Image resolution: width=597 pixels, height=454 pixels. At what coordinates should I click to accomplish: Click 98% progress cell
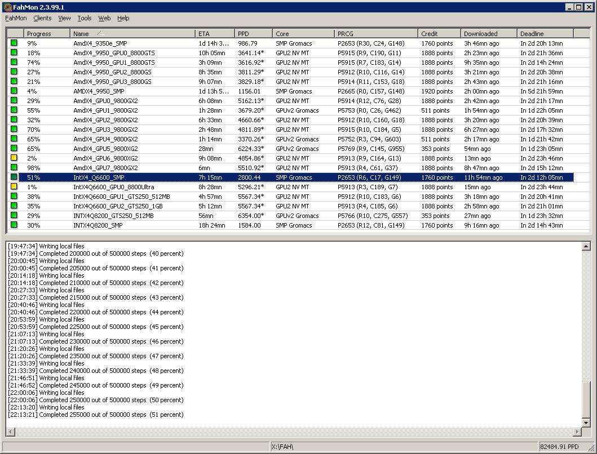tap(33, 168)
